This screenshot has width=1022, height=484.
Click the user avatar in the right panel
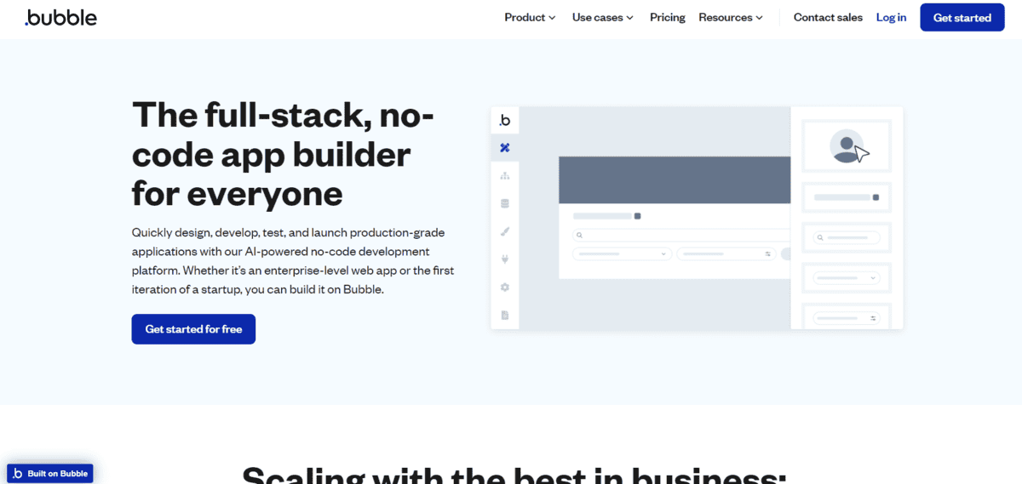[x=846, y=146]
